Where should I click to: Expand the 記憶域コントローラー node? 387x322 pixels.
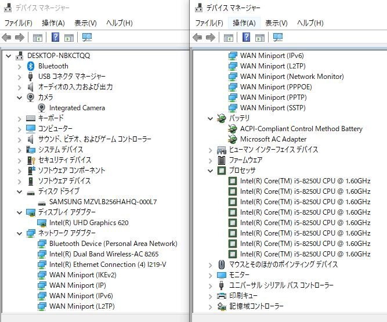[211, 306]
